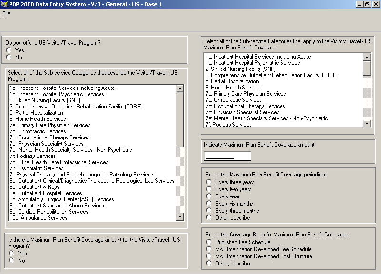Select Every six months periodicity

point(209,204)
